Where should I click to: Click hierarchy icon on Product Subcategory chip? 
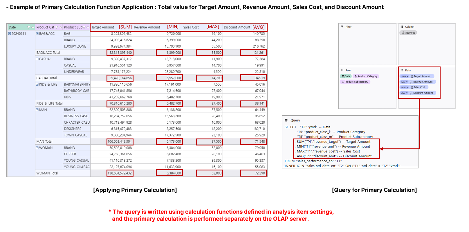coord(343,82)
